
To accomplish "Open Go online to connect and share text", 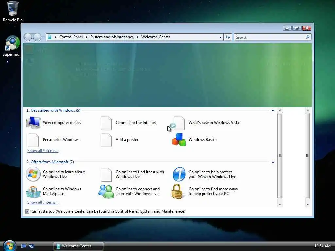I will click(x=138, y=191).
